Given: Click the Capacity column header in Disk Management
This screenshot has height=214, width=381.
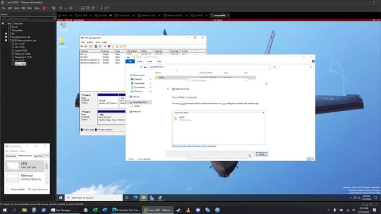Looking at the screenshot, I should [161, 51].
